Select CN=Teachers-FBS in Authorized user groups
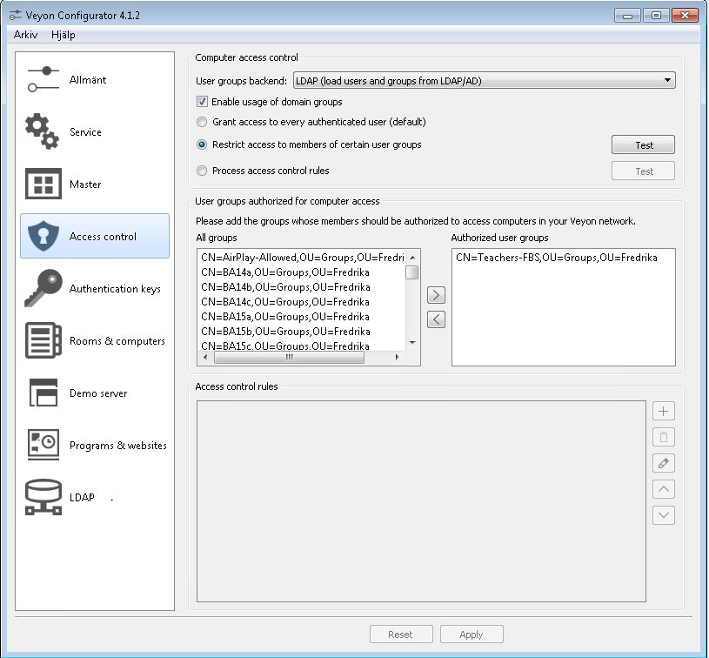The height and width of the screenshot is (658, 709). [x=564, y=258]
